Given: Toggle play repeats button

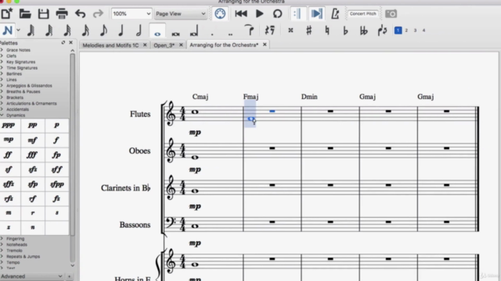Looking at the screenshot, I should 297,14.
